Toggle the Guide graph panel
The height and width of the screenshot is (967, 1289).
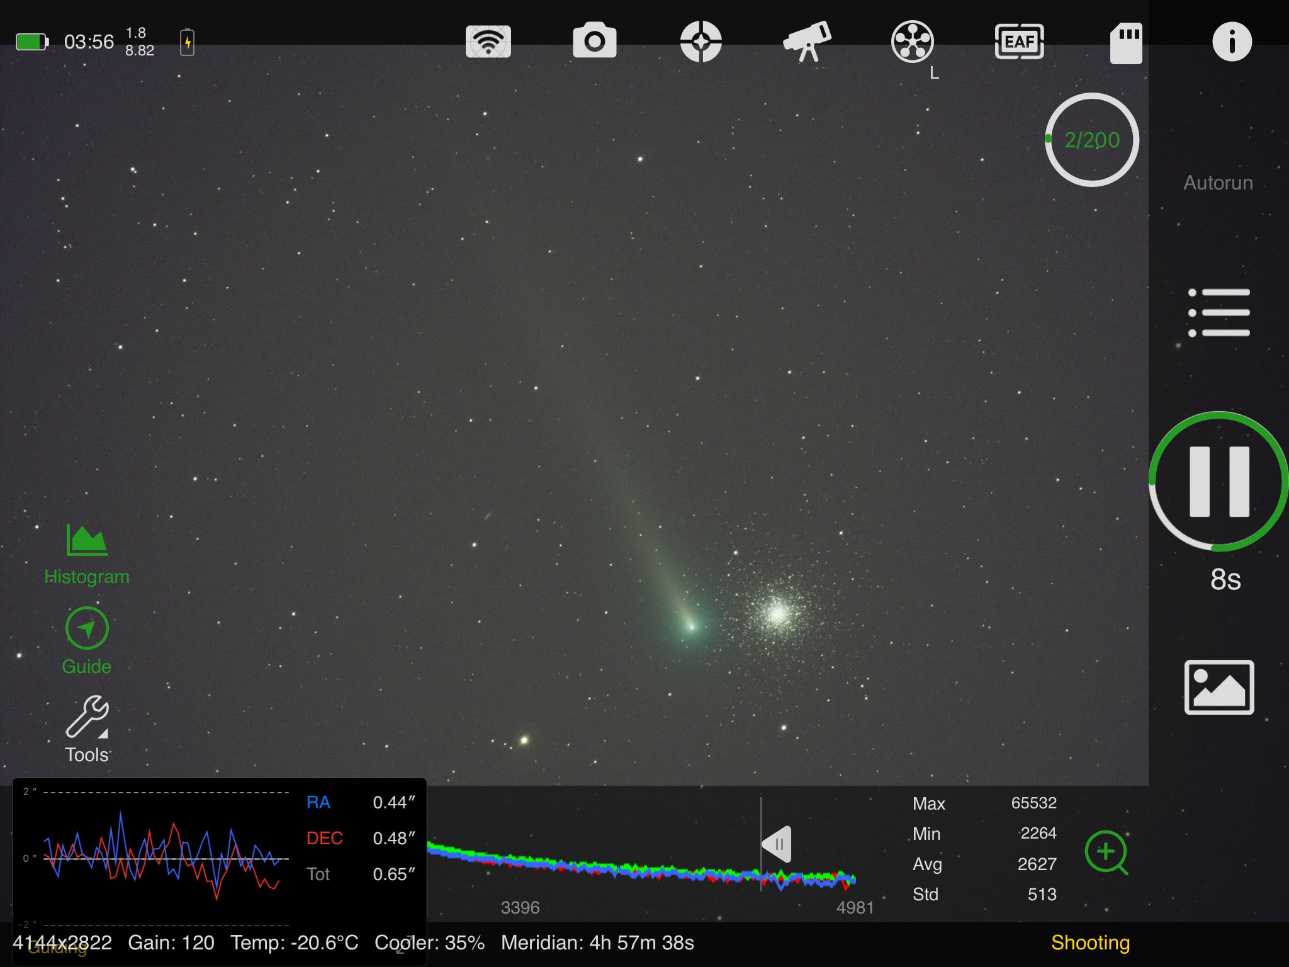87,641
